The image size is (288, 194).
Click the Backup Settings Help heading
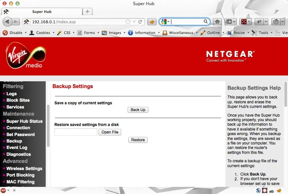tap(254, 88)
